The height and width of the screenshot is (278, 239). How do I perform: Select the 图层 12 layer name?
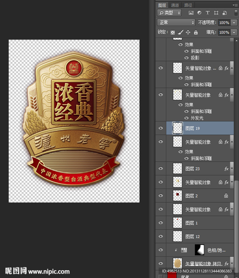click(x=192, y=237)
